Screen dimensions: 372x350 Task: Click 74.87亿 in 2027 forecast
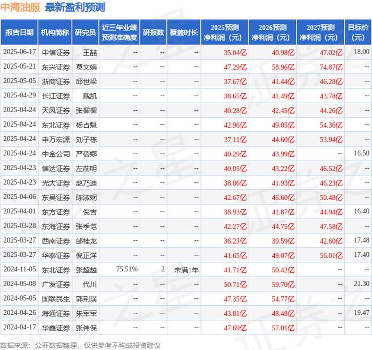click(331, 67)
